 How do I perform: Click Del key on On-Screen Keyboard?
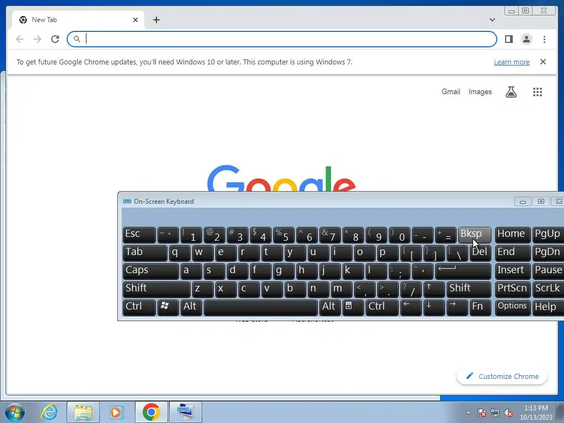tap(480, 253)
